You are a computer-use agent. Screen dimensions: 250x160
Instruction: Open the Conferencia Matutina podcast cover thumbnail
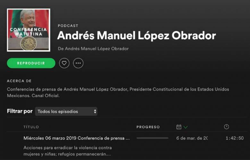[x=29, y=30]
